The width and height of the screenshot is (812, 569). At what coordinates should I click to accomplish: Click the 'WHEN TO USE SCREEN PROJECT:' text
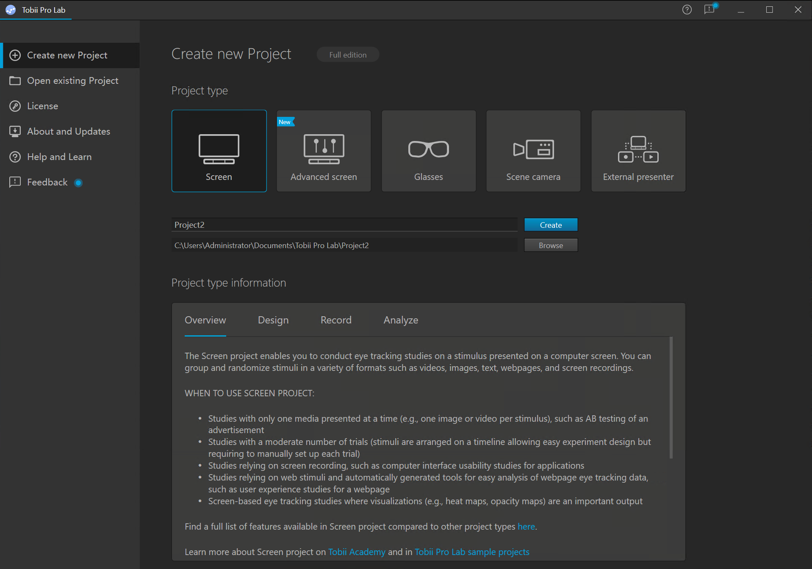(249, 393)
